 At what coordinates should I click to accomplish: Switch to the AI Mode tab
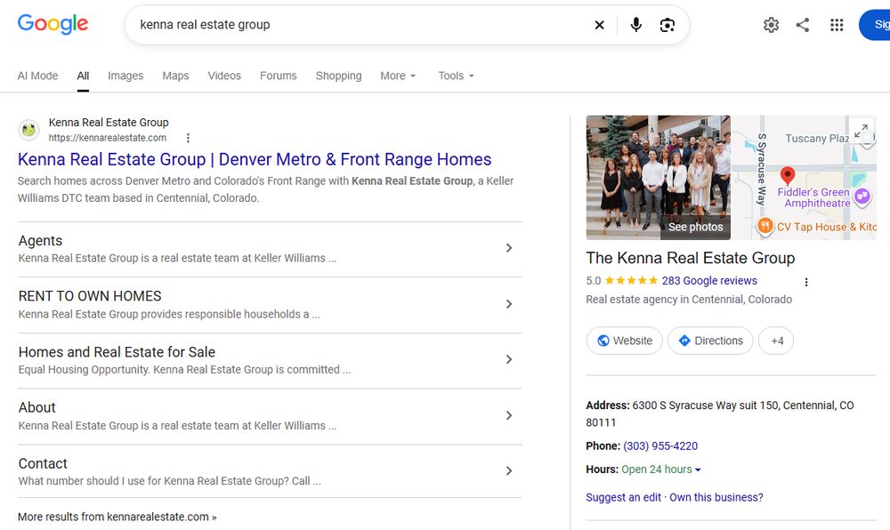37,76
